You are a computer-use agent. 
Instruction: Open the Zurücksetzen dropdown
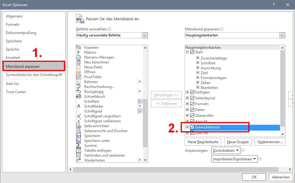226,150
